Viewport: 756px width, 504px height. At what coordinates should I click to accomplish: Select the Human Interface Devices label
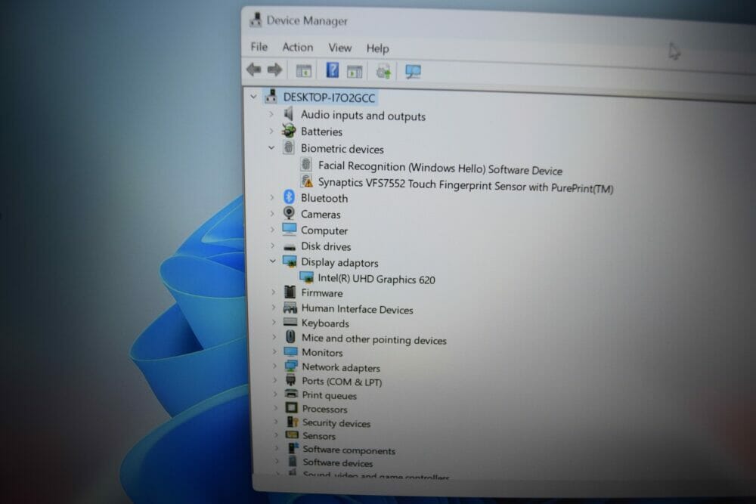tap(358, 309)
